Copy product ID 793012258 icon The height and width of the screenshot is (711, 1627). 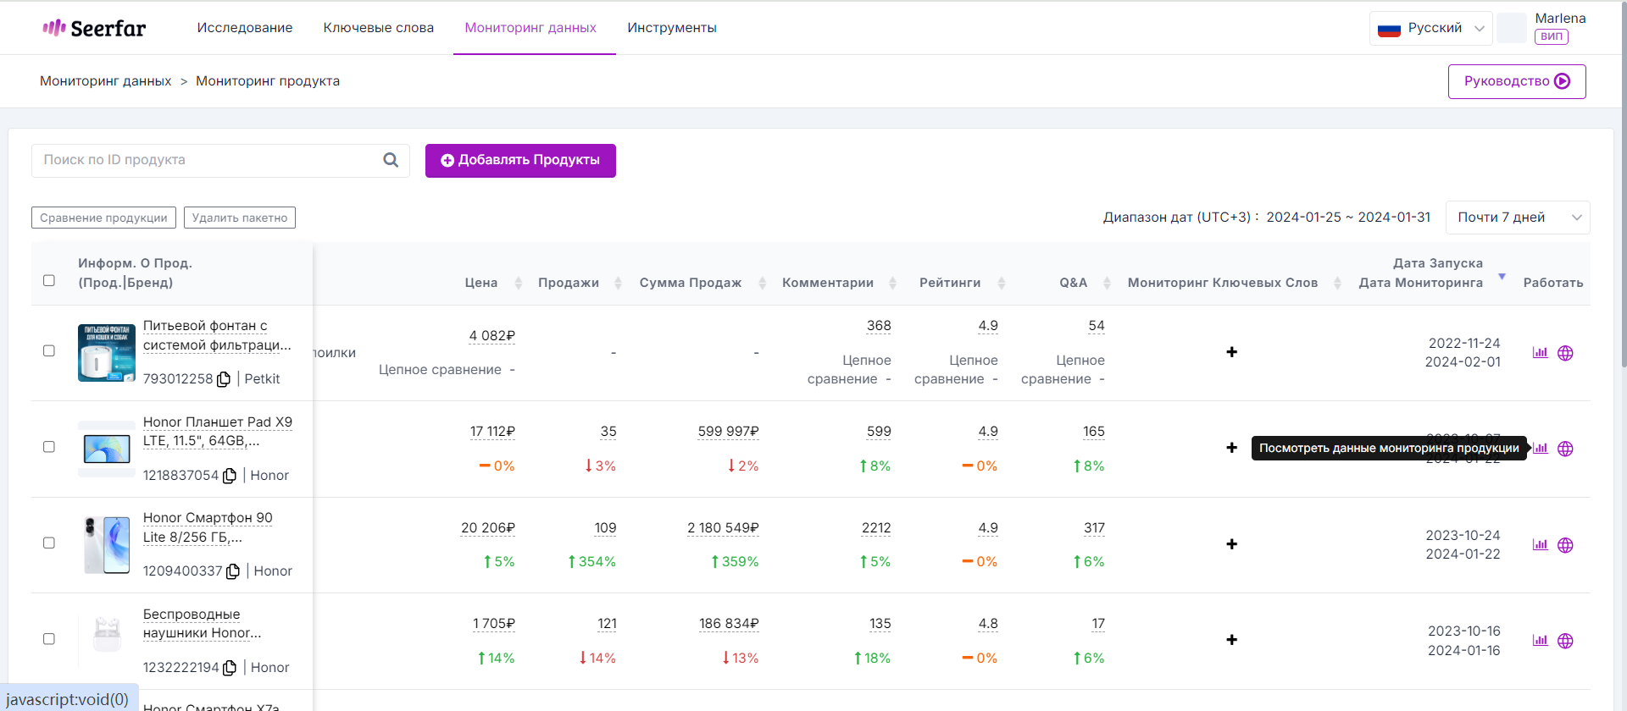pos(224,379)
